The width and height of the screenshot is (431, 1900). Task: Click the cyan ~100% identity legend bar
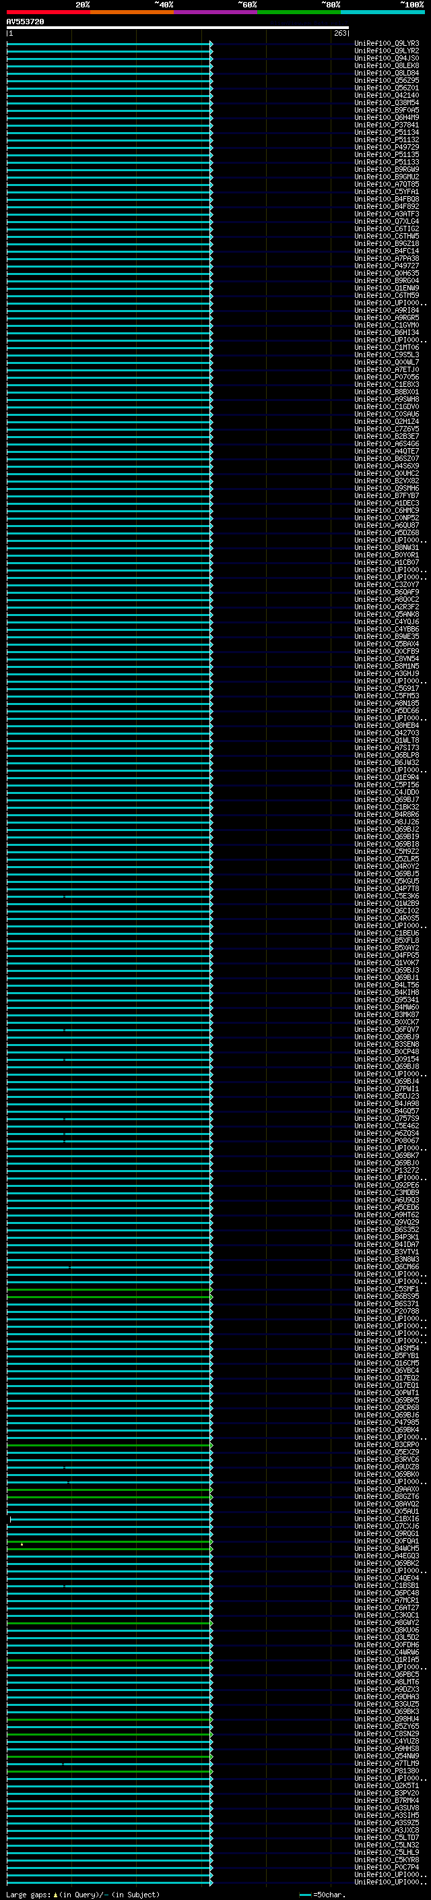383,13
